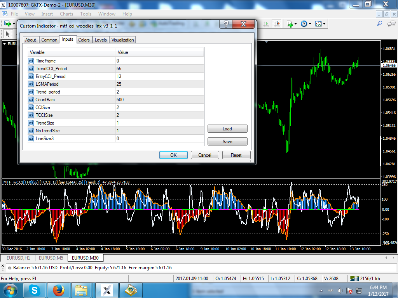Image resolution: width=398 pixels, height=298 pixels.
Task: Click the EntryCCI_Period value 13
Action: [x=159, y=76]
